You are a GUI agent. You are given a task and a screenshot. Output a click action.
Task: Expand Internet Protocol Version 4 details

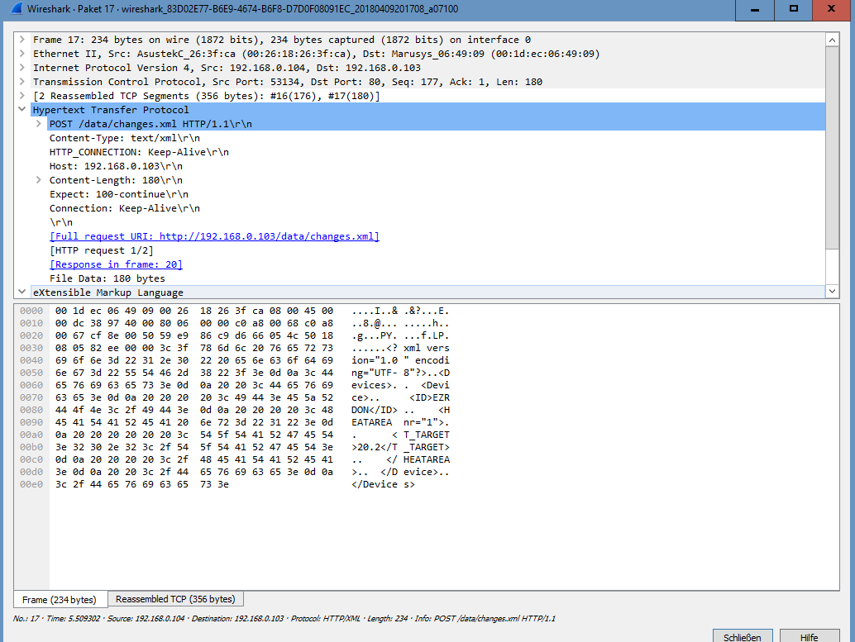point(22,68)
